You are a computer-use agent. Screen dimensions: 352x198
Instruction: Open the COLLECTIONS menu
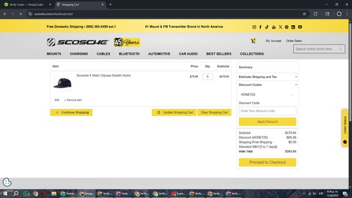tap(252, 54)
